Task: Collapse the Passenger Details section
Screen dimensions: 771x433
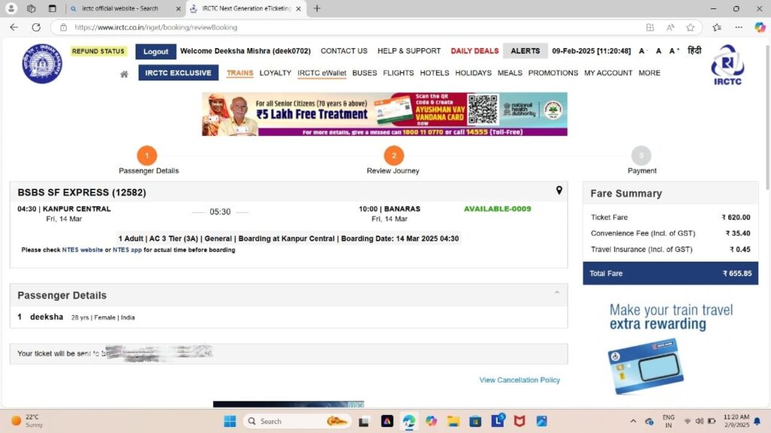Action: pos(557,293)
